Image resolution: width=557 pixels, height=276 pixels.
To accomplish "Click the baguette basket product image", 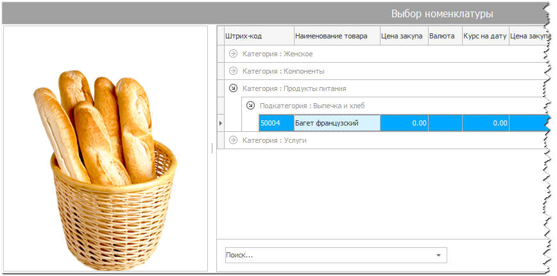I will click(x=105, y=170).
